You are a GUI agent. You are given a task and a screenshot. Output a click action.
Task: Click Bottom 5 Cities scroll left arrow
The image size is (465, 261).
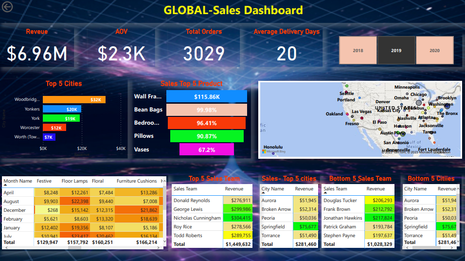coord(407,247)
